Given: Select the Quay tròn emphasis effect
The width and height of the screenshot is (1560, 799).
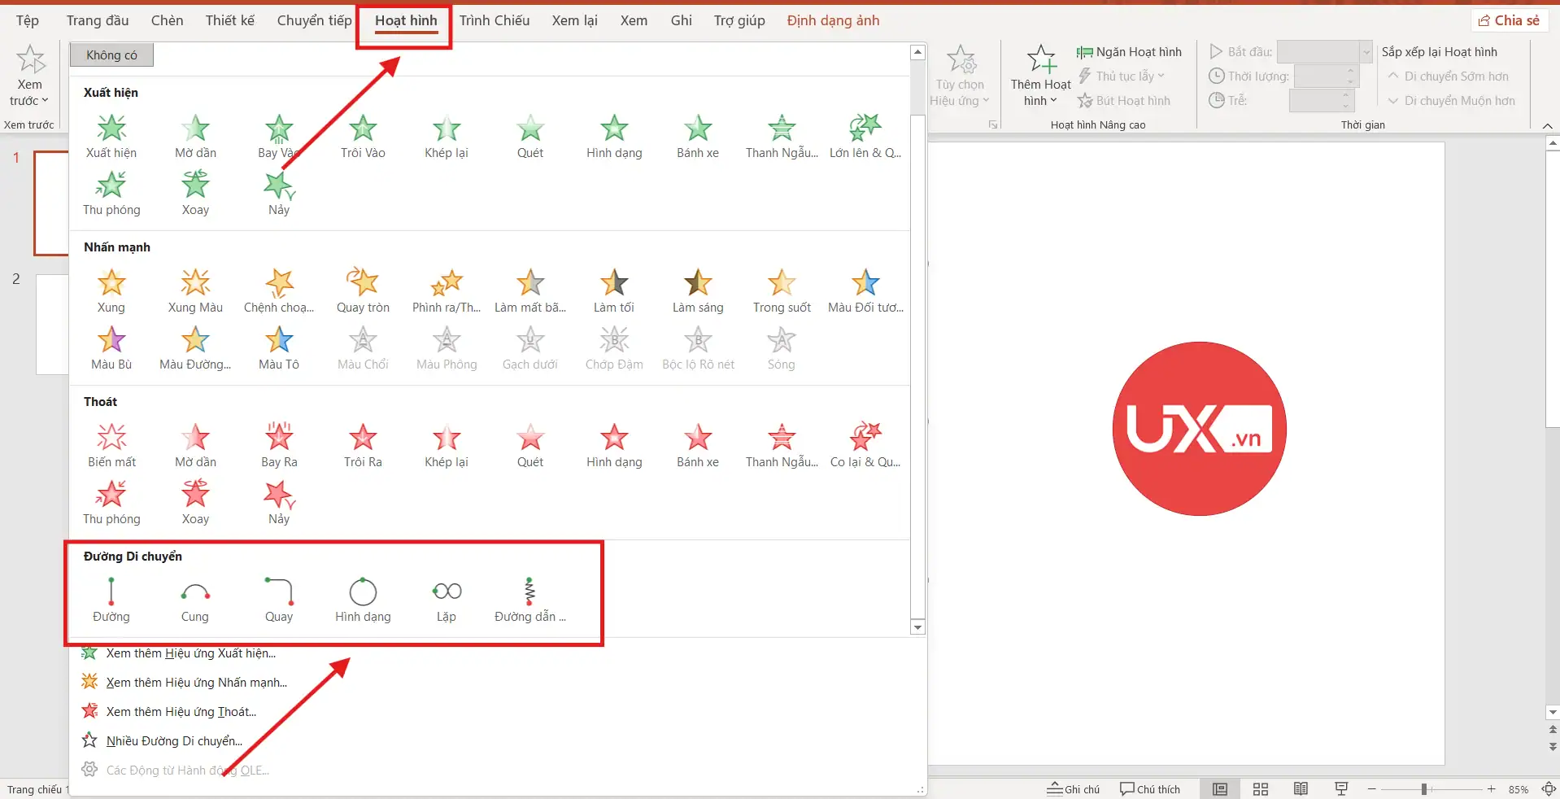Looking at the screenshot, I should (x=363, y=291).
